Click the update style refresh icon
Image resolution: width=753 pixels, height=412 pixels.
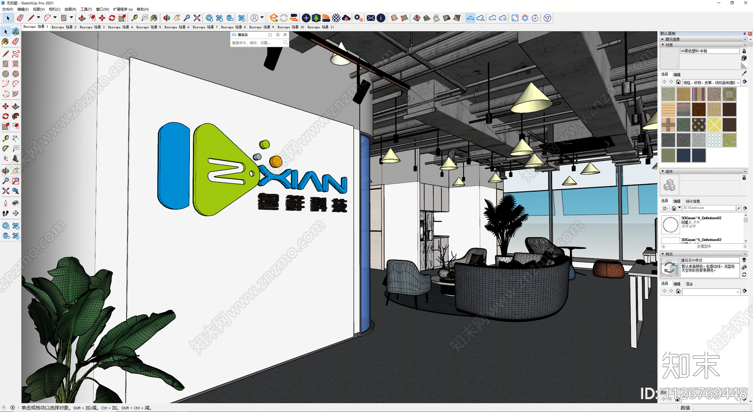click(744, 275)
